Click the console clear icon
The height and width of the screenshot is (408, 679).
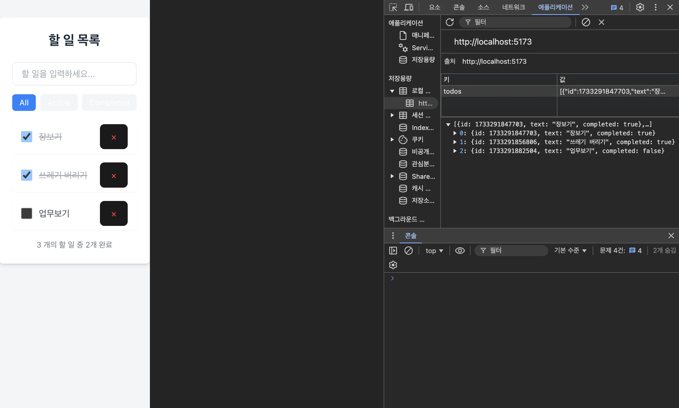tap(408, 251)
